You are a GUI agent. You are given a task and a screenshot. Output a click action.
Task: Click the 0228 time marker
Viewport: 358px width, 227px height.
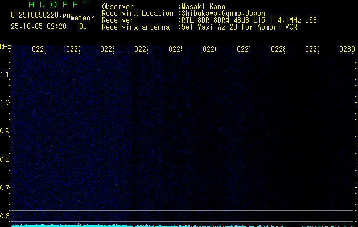(x=278, y=49)
